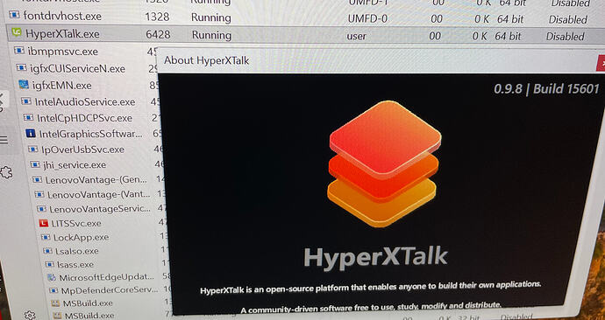Image resolution: width=605 pixels, height=320 pixels.
Task: Click the lsass.exe process icon
Action: (49, 264)
